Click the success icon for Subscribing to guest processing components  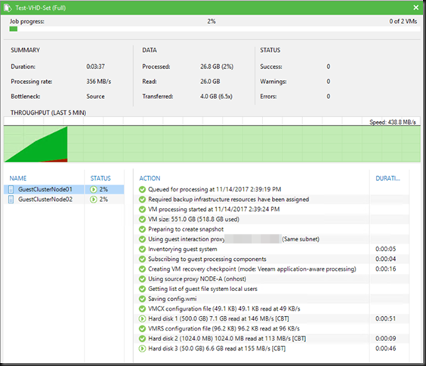[x=142, y=259]
